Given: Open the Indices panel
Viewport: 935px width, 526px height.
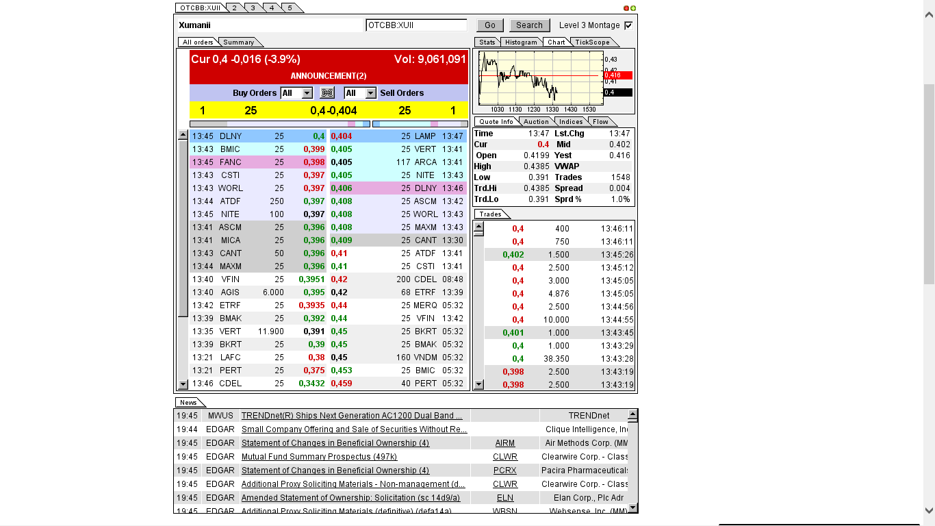Looking at the screenshot, I should coord(570,121).
